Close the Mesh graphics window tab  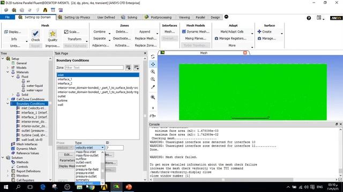click(245, 53)
